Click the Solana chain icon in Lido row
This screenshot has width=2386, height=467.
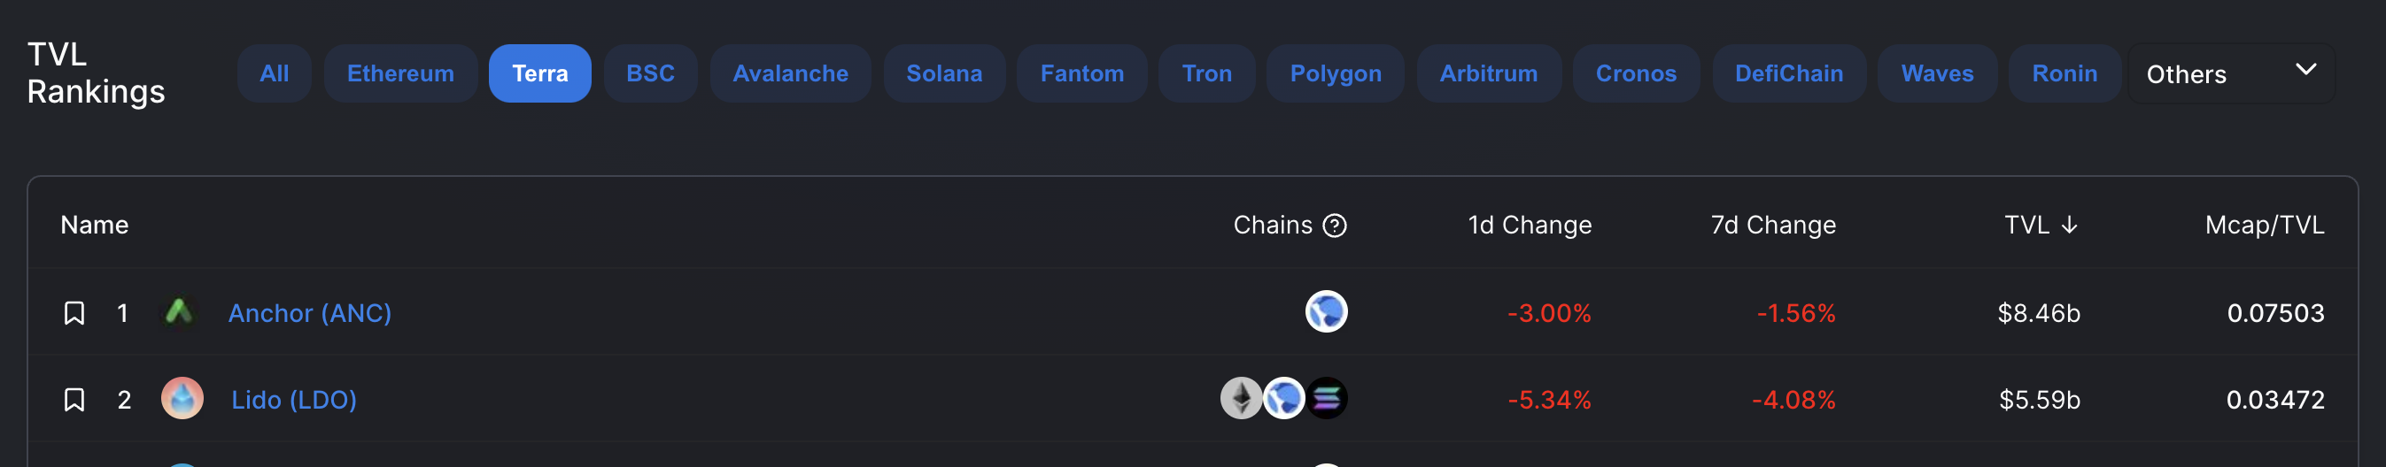[x=1328, y=399]
